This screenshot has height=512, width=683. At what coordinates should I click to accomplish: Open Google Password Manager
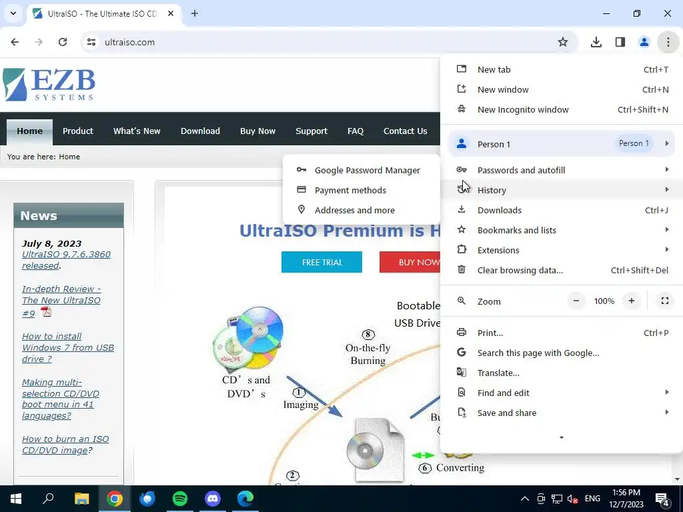tap(361, 170)
